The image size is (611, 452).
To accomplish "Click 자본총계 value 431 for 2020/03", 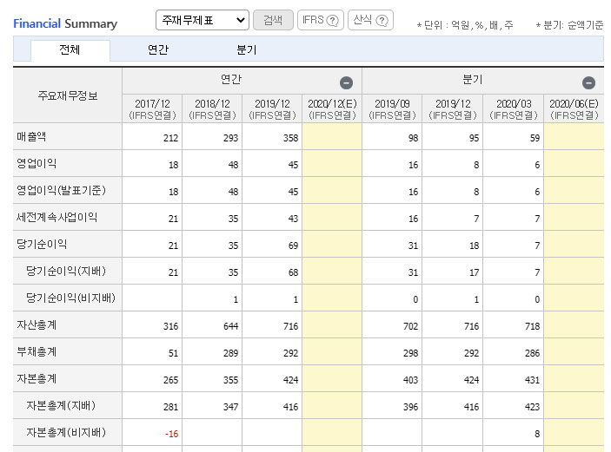I will point(532,380).
